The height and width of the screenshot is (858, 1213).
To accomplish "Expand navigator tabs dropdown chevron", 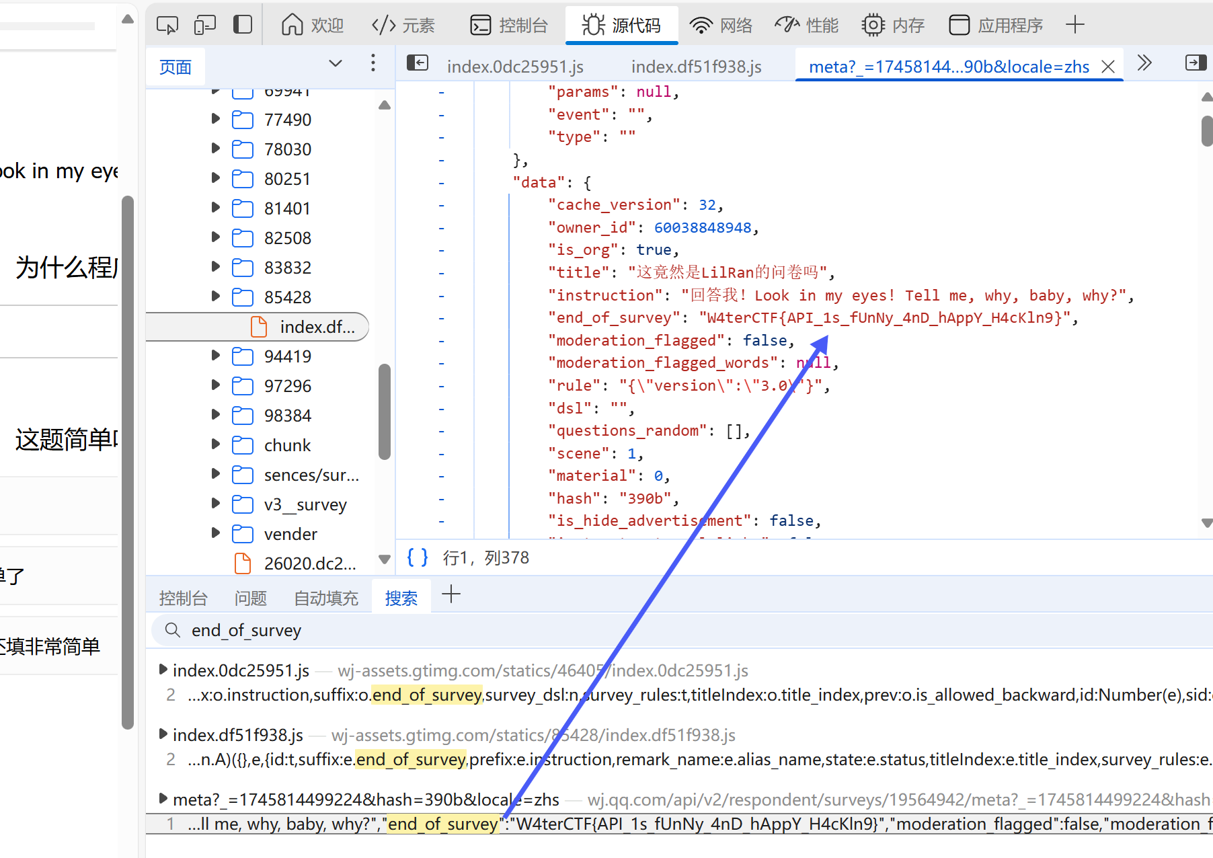I will (x=335, y=64).
